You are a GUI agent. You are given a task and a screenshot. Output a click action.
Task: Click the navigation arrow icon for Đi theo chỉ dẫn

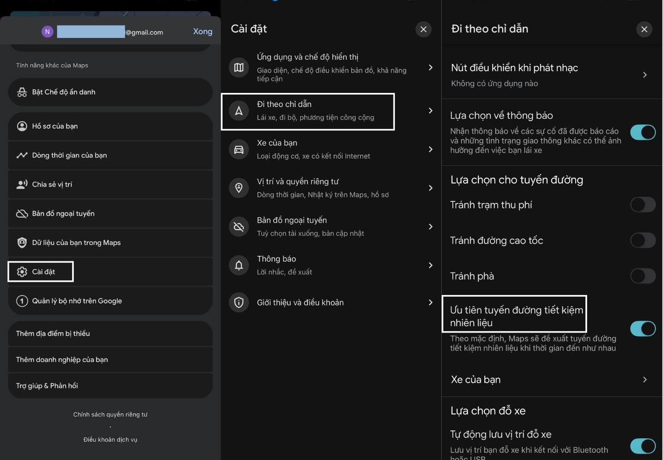(x=239, y=111)
